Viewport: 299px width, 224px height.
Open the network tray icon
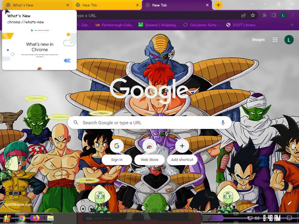(250, 218)
